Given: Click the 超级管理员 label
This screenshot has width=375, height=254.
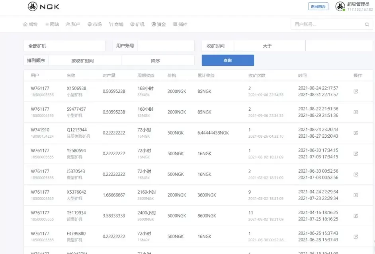Looking at the screenshot, I should [x=358, y=4].
